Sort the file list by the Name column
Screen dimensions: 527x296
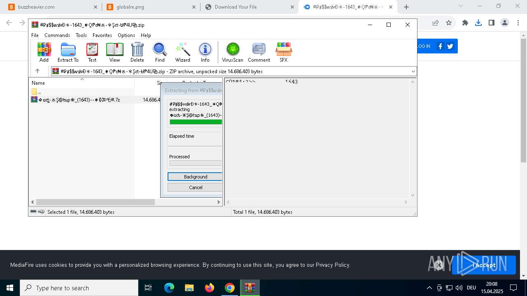pos(82,83)
